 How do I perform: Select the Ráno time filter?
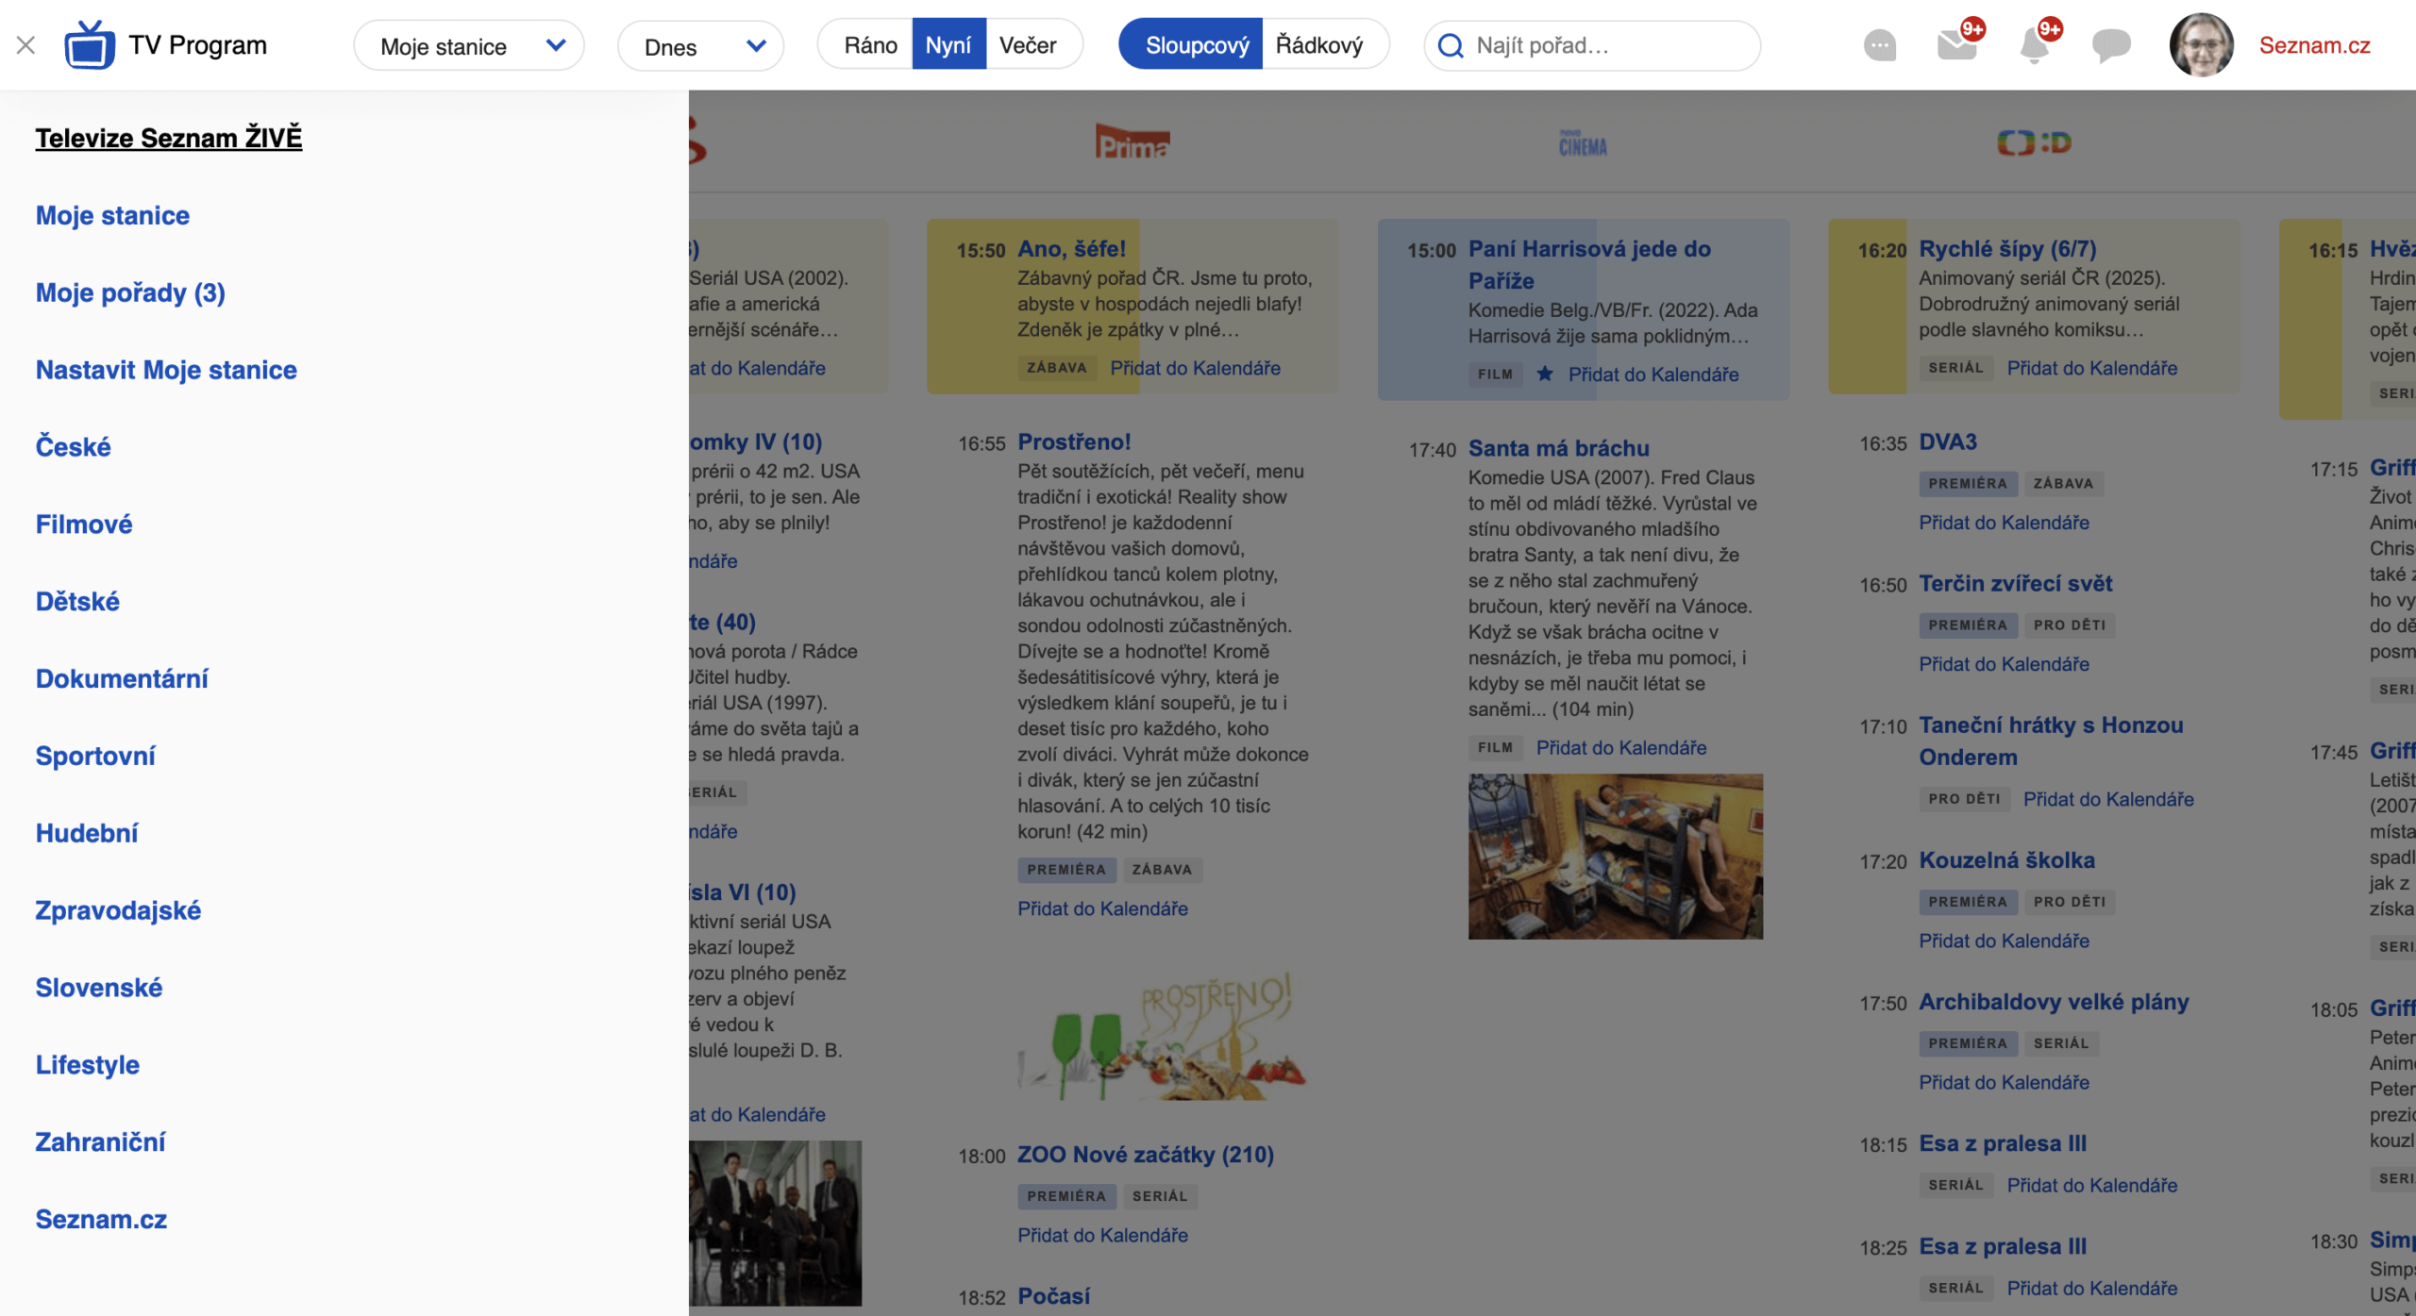[870, 45]
